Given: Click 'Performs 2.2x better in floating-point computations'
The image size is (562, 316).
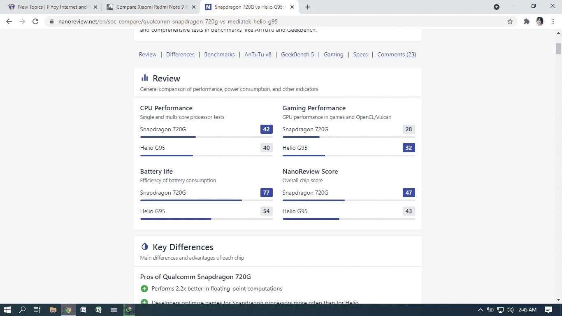Looking at the screenshot, I should tap(217, 289).
